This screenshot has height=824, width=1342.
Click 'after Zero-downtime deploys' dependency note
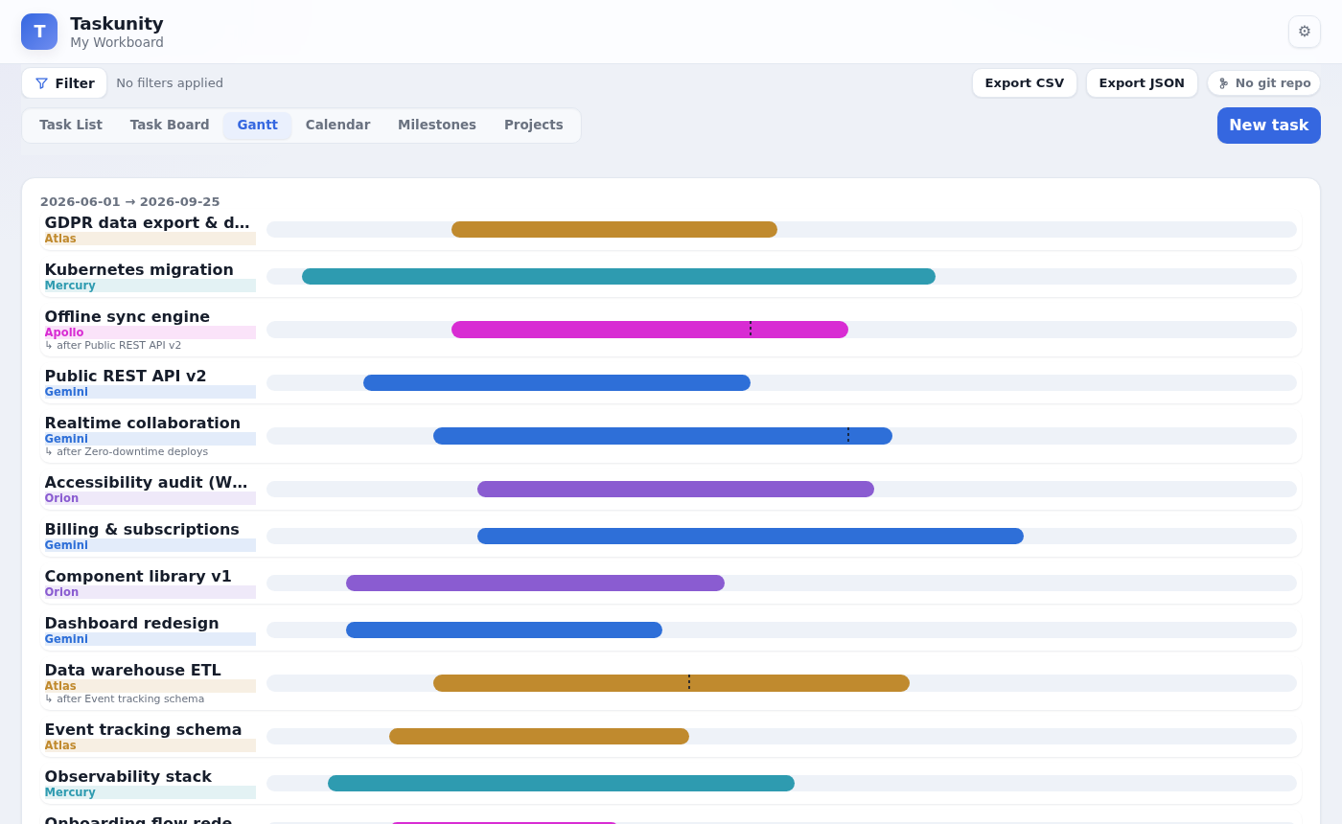tap(127, 452)
